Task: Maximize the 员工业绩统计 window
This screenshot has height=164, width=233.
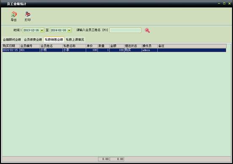Action: point(224,3)
